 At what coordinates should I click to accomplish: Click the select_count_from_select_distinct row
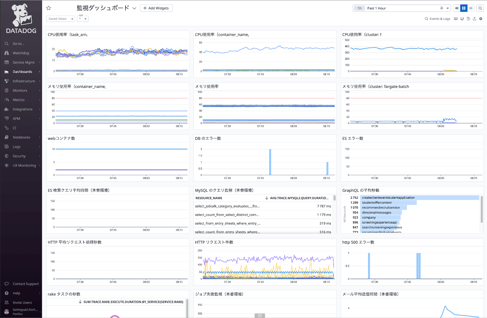(263, 215)
